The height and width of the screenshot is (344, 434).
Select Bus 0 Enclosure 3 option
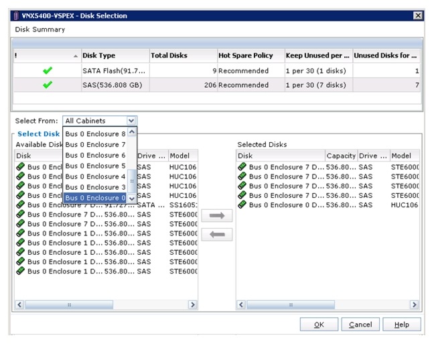(96, 187)
